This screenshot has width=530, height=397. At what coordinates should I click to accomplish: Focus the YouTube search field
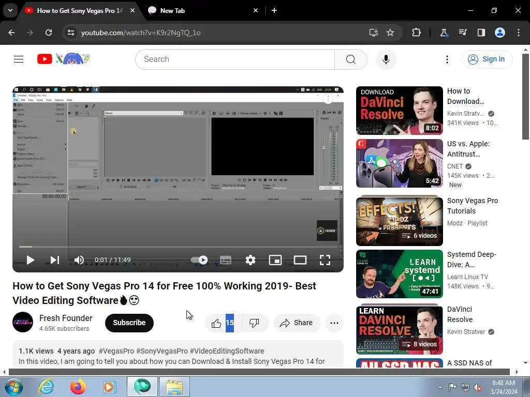(x=235, y=59)
